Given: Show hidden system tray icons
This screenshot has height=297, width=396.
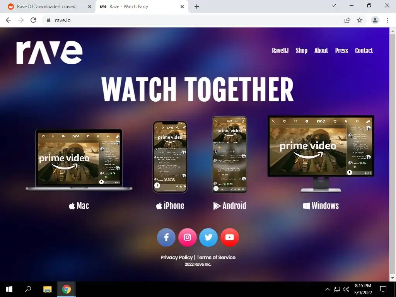Looking at the screenshot, I should coord(327,289).
